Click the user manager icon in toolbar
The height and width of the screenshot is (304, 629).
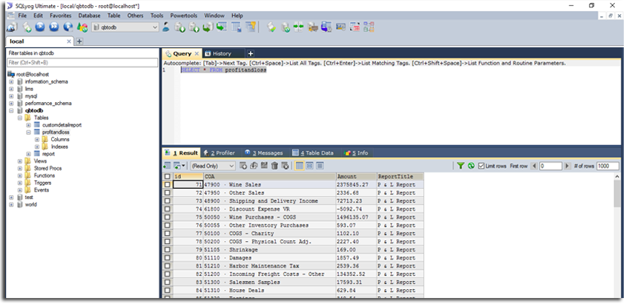[x=166, y=28]
